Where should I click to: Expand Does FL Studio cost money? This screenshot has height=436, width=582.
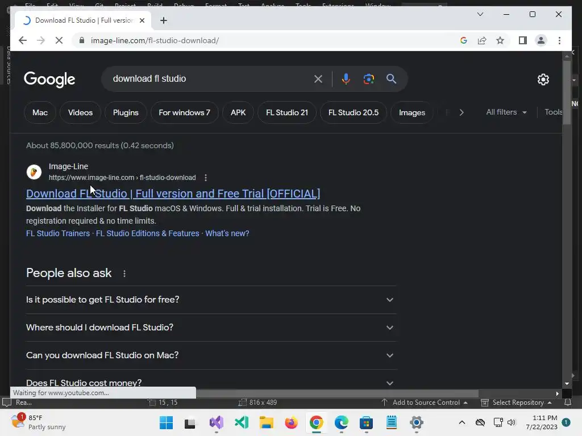coord(210,383)
